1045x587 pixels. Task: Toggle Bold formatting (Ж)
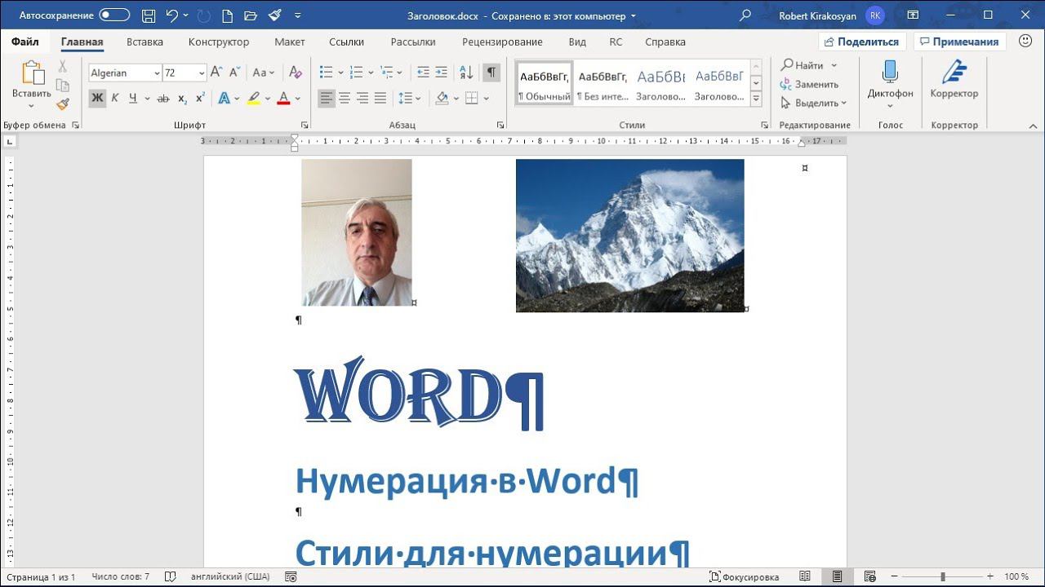click(x=97, y=99)
